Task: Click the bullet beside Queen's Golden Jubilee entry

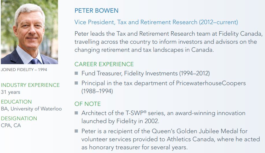Action: 76,131
